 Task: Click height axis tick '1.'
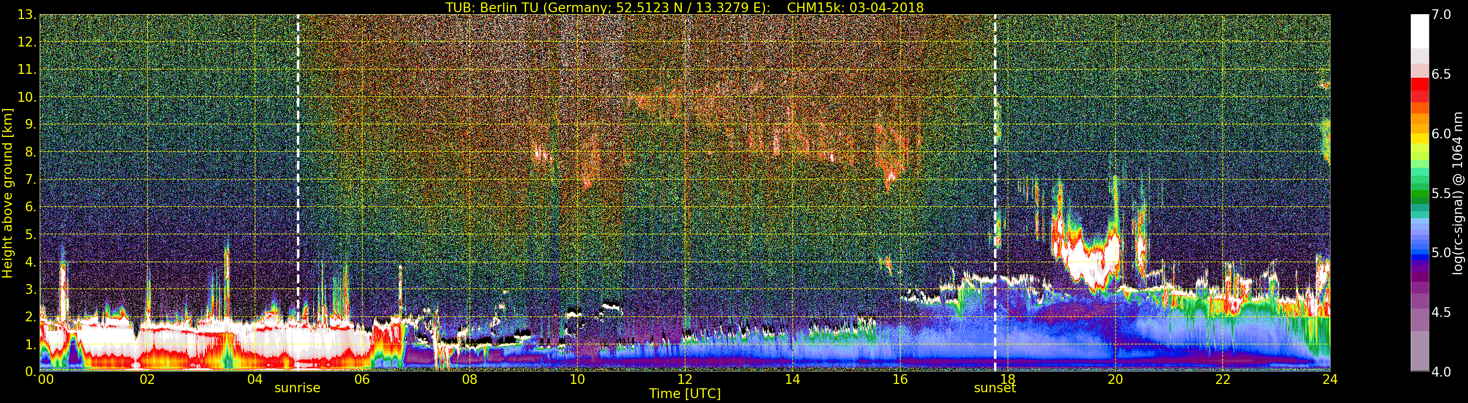31,344
